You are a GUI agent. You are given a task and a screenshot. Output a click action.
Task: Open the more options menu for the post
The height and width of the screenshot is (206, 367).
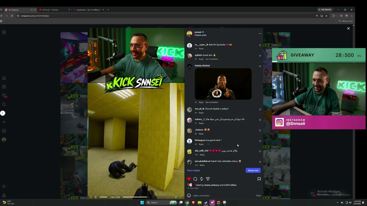pyautogui.click(x=260, y=33)
